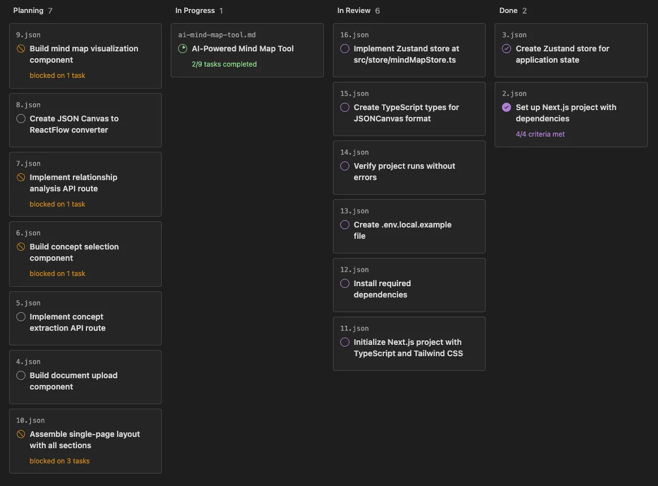This screenshot has height=486, width=658.
Task: Select the blocked clock icon on 7.json card
Action: pos(21,177)
